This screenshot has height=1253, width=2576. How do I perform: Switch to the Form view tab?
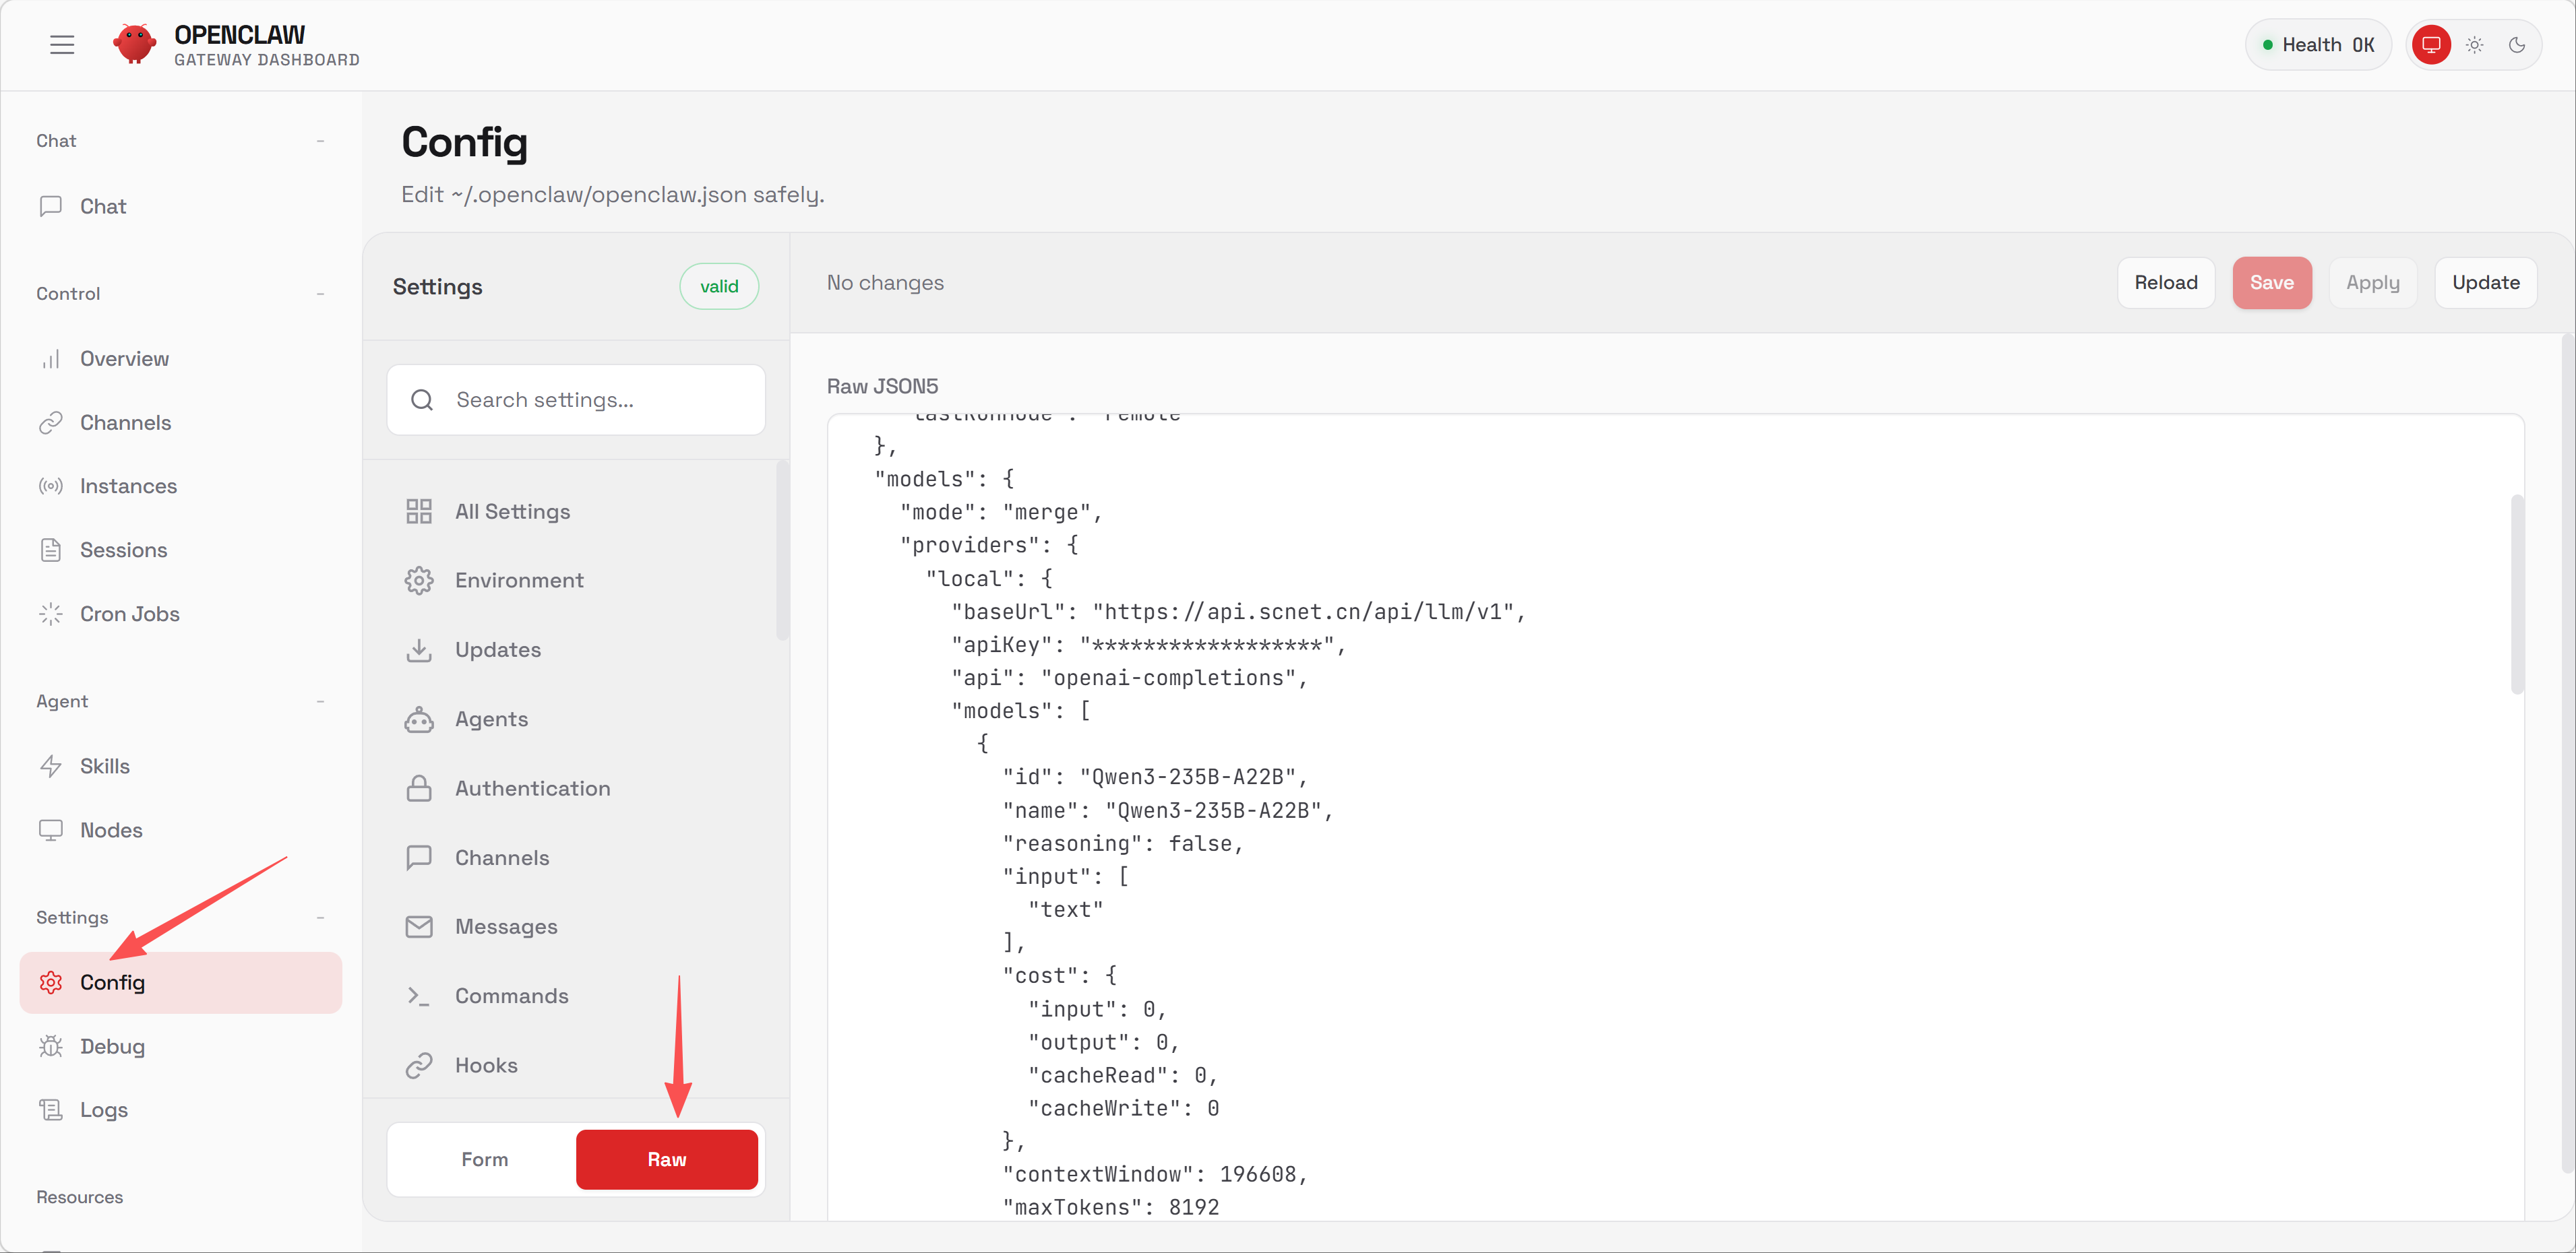(x=484, y=1159)
